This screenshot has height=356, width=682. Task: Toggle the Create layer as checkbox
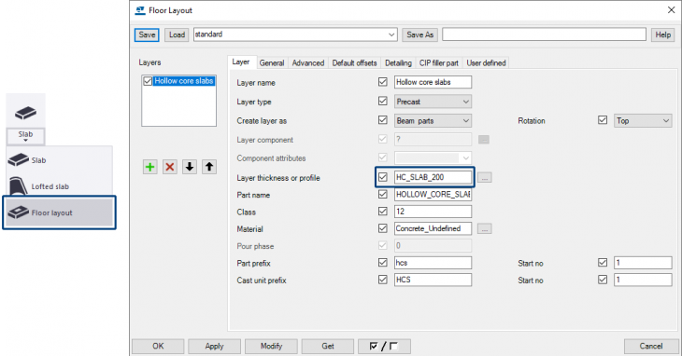(383, 120)
